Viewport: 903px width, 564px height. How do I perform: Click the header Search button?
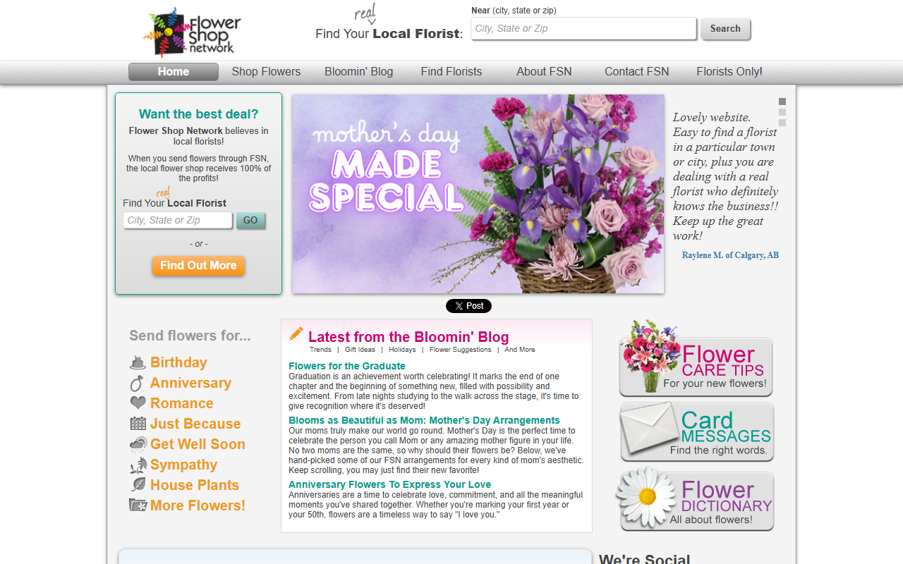click(x=725, y=29)
